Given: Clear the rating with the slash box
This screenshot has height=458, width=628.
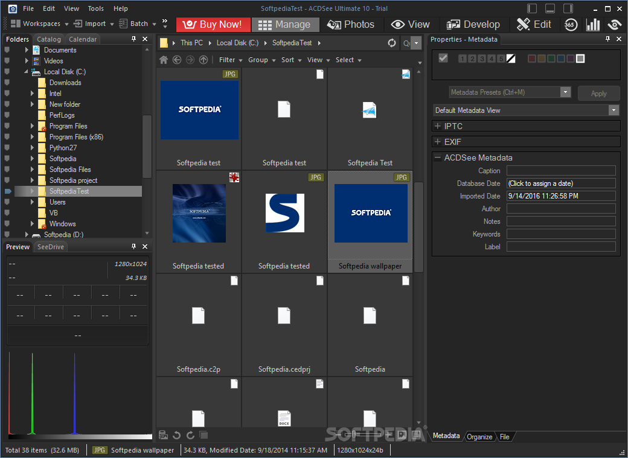Looking at the screenshot, I should pyautogui.click(x=511, y=59).
